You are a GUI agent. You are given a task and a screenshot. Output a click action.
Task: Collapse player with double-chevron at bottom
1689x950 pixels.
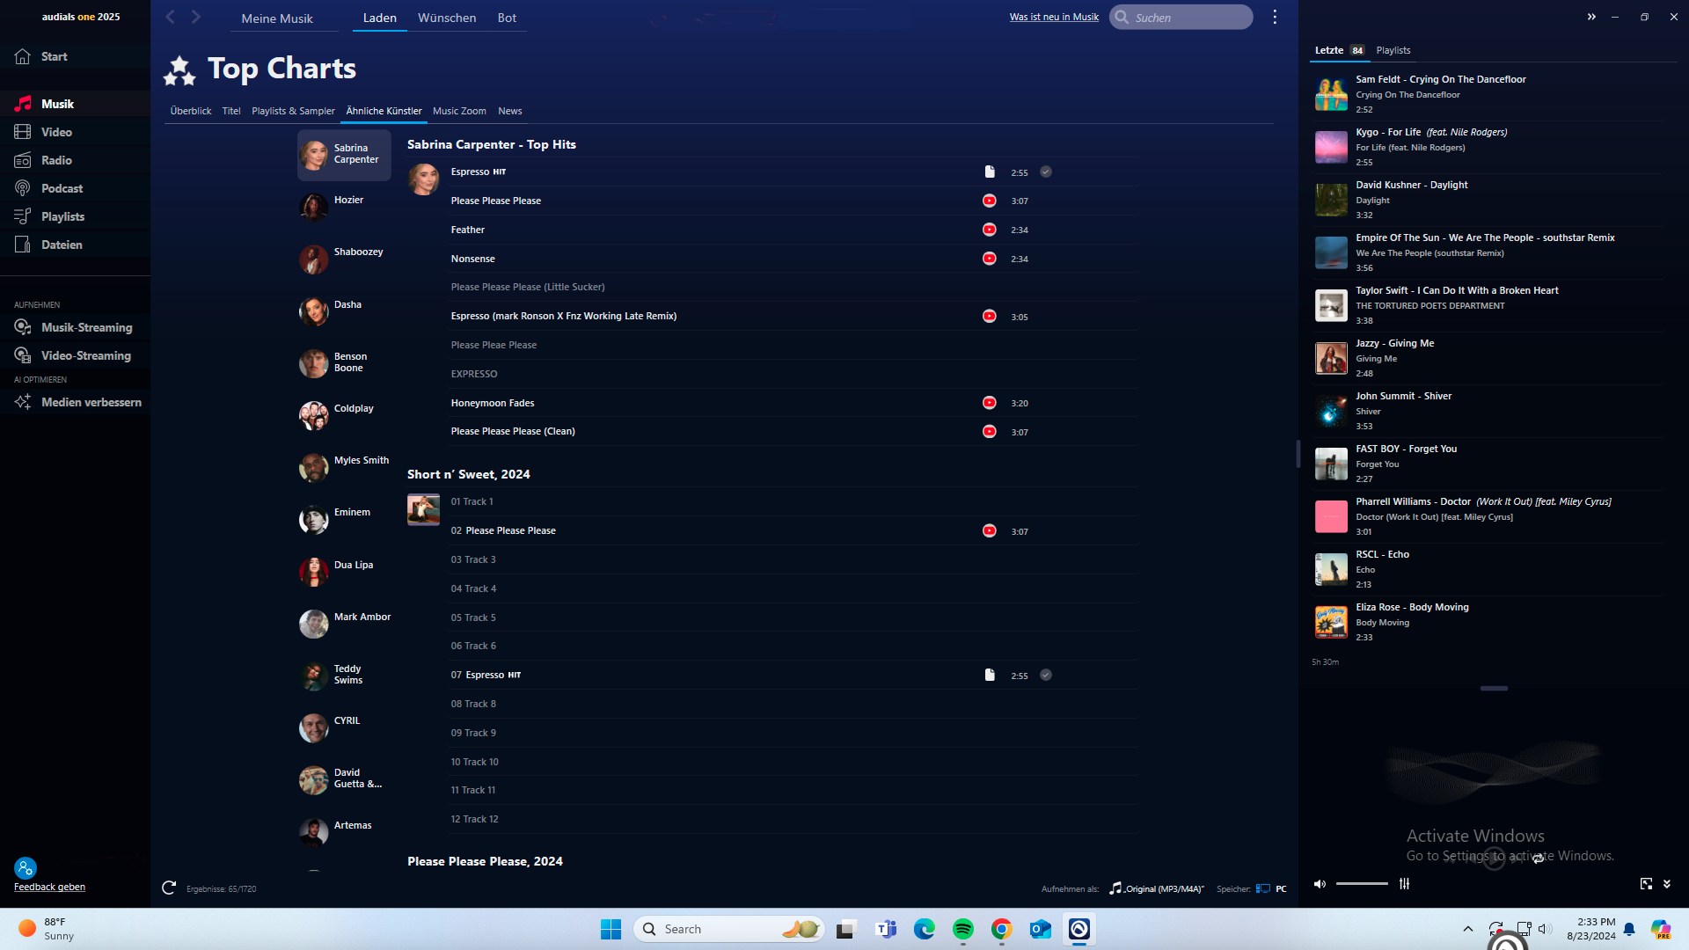(x=1667, y=884)
